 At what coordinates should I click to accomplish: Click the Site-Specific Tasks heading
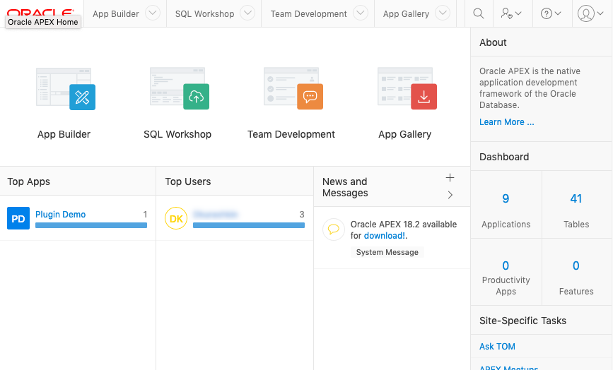pyautogui.click(x=522, y=321)
